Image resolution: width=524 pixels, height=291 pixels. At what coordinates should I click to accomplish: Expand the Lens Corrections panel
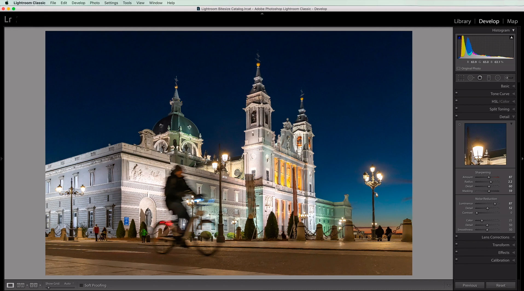click(513, 237)
